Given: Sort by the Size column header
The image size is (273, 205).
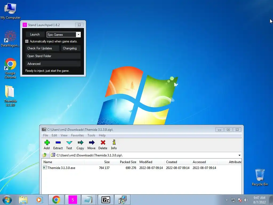Looking at the screenshot, I should (x=98, y=162).
